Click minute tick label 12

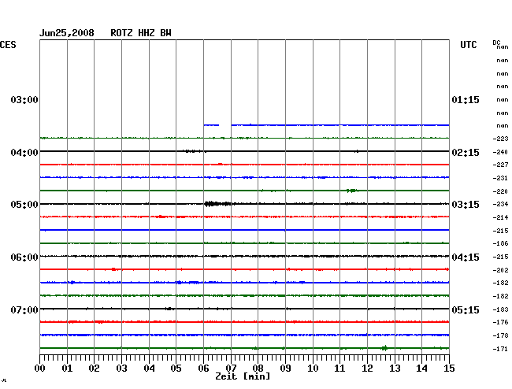pyautogui.click(x=367, y=369)
